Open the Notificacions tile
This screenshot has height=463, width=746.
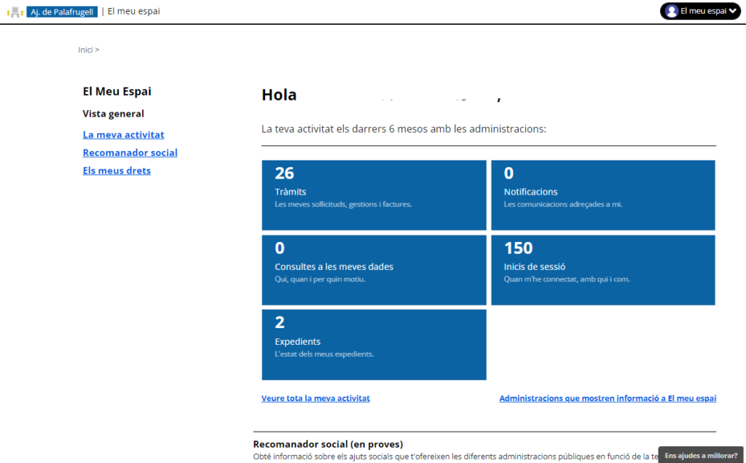pos(602,195)
